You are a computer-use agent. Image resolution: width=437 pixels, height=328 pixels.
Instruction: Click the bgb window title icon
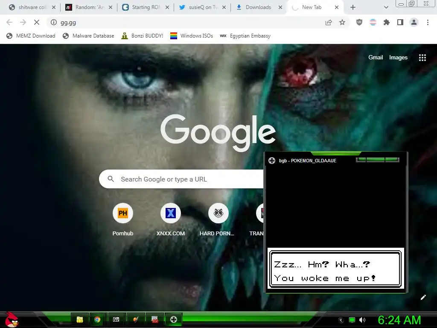[x=272, y=161]
